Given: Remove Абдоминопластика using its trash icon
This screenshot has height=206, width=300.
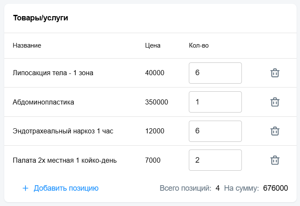Looking at the screenshot, I should coord(275,102).
